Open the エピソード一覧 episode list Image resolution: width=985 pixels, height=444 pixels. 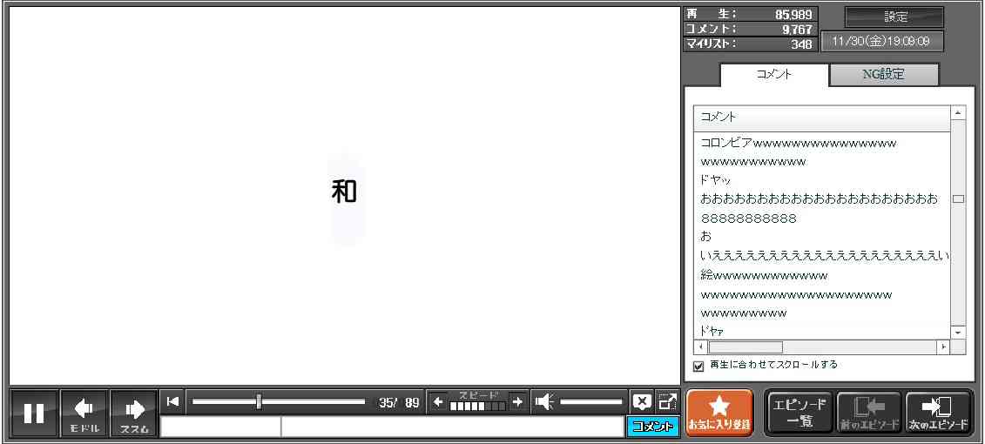pos(799,413)
